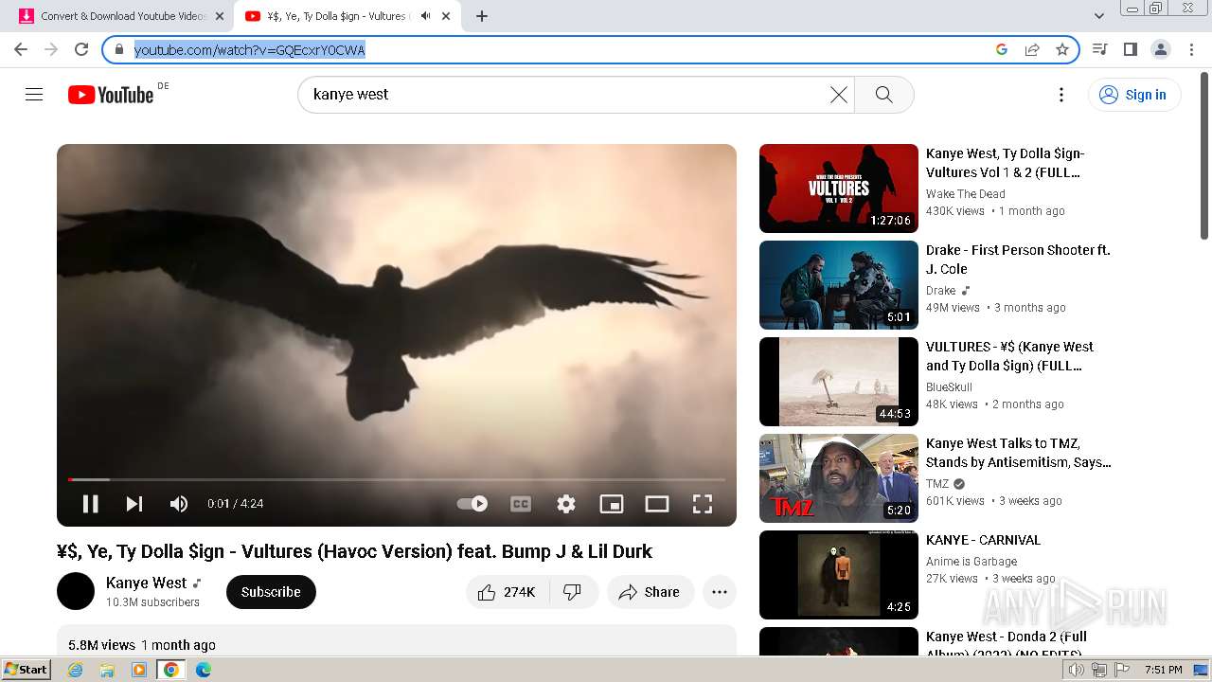Open Kanye West channel name link
The image size is (1212, 682).
[x=147, y=583]
